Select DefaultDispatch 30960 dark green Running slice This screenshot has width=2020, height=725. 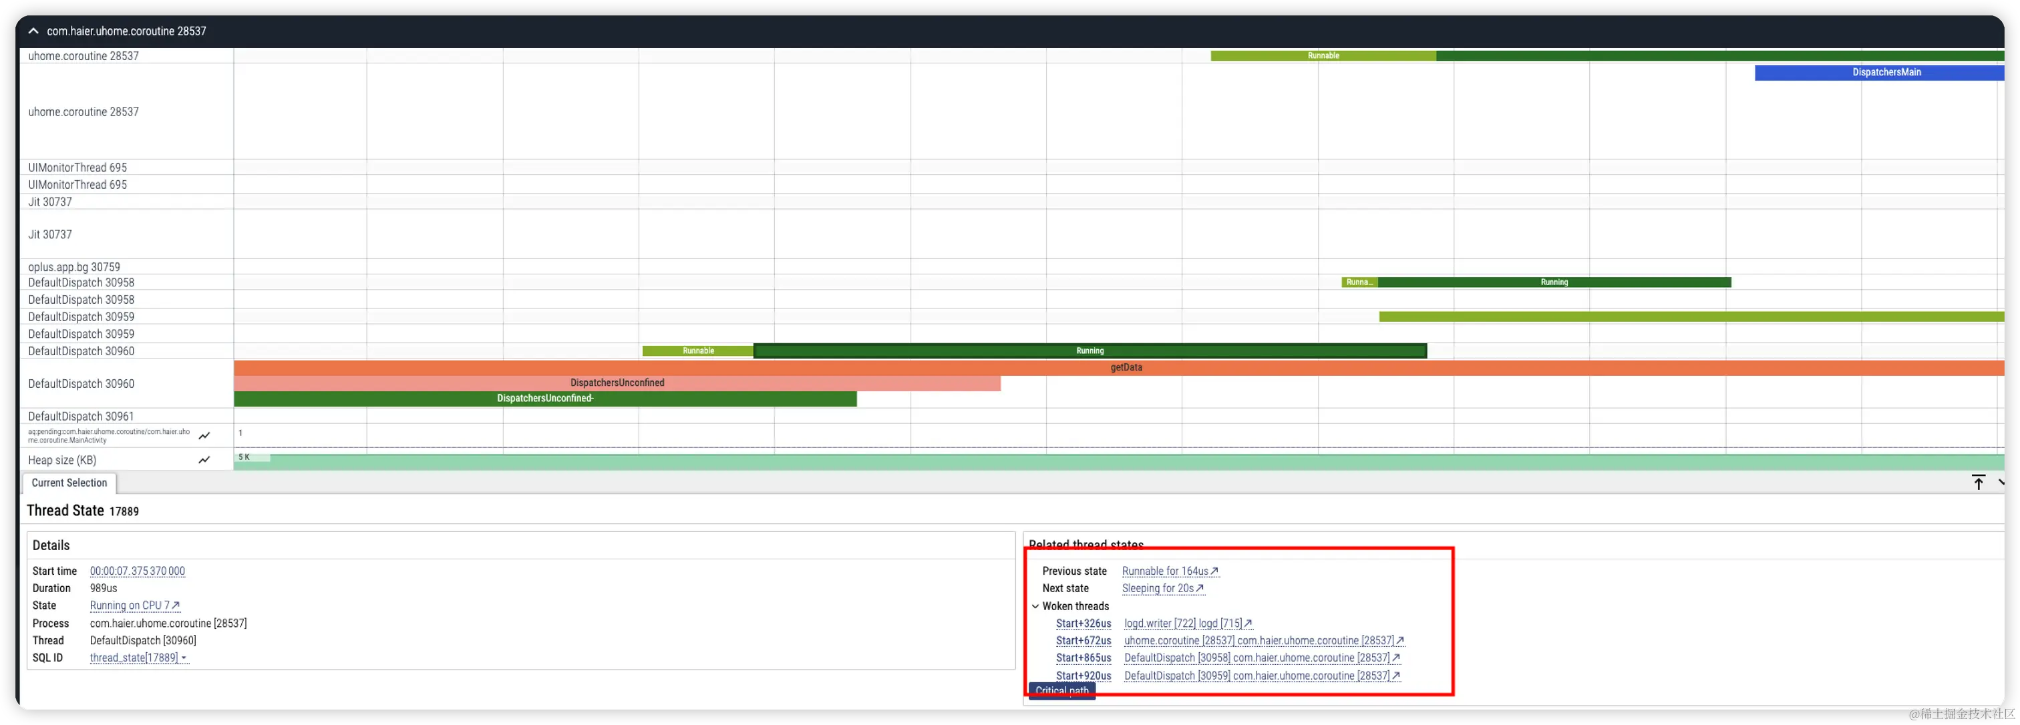point(1089,351)
